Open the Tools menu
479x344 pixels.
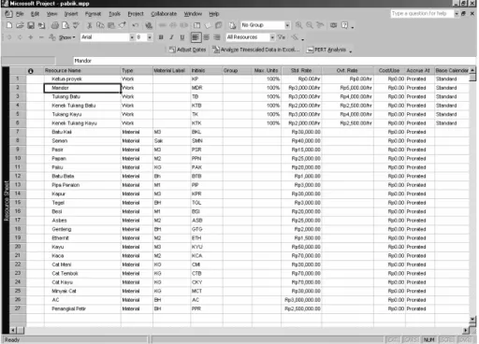(114, 14)
